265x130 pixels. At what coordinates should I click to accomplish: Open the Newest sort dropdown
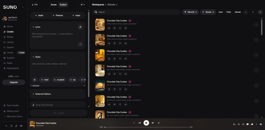(208, 12)
